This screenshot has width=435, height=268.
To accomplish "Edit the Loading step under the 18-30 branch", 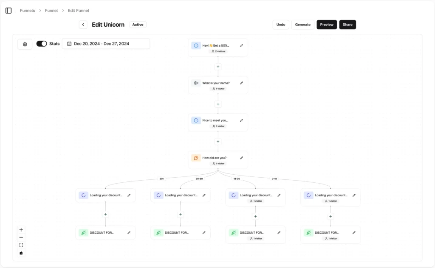I will pos(279,195).
